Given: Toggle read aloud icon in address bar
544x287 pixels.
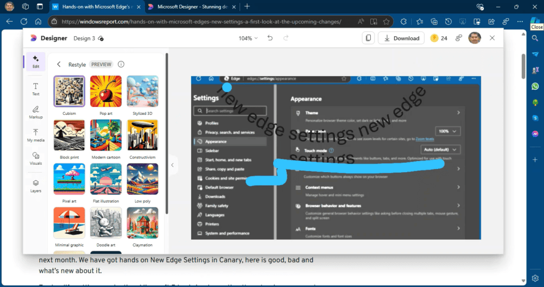Looking at the screenshot, I should pos(361,21).
